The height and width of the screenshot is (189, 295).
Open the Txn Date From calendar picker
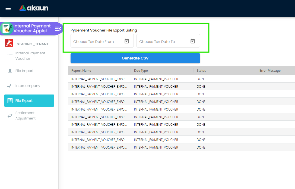[126, 41]
